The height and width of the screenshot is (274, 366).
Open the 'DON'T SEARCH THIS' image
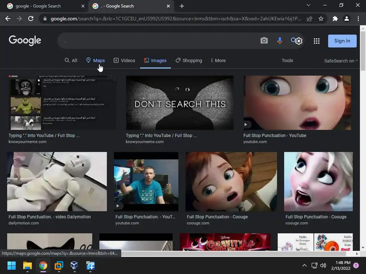pos(179,102)
